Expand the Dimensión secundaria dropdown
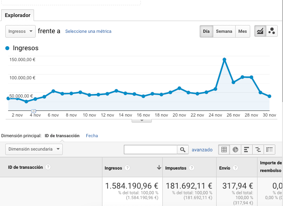 point(34,149)
